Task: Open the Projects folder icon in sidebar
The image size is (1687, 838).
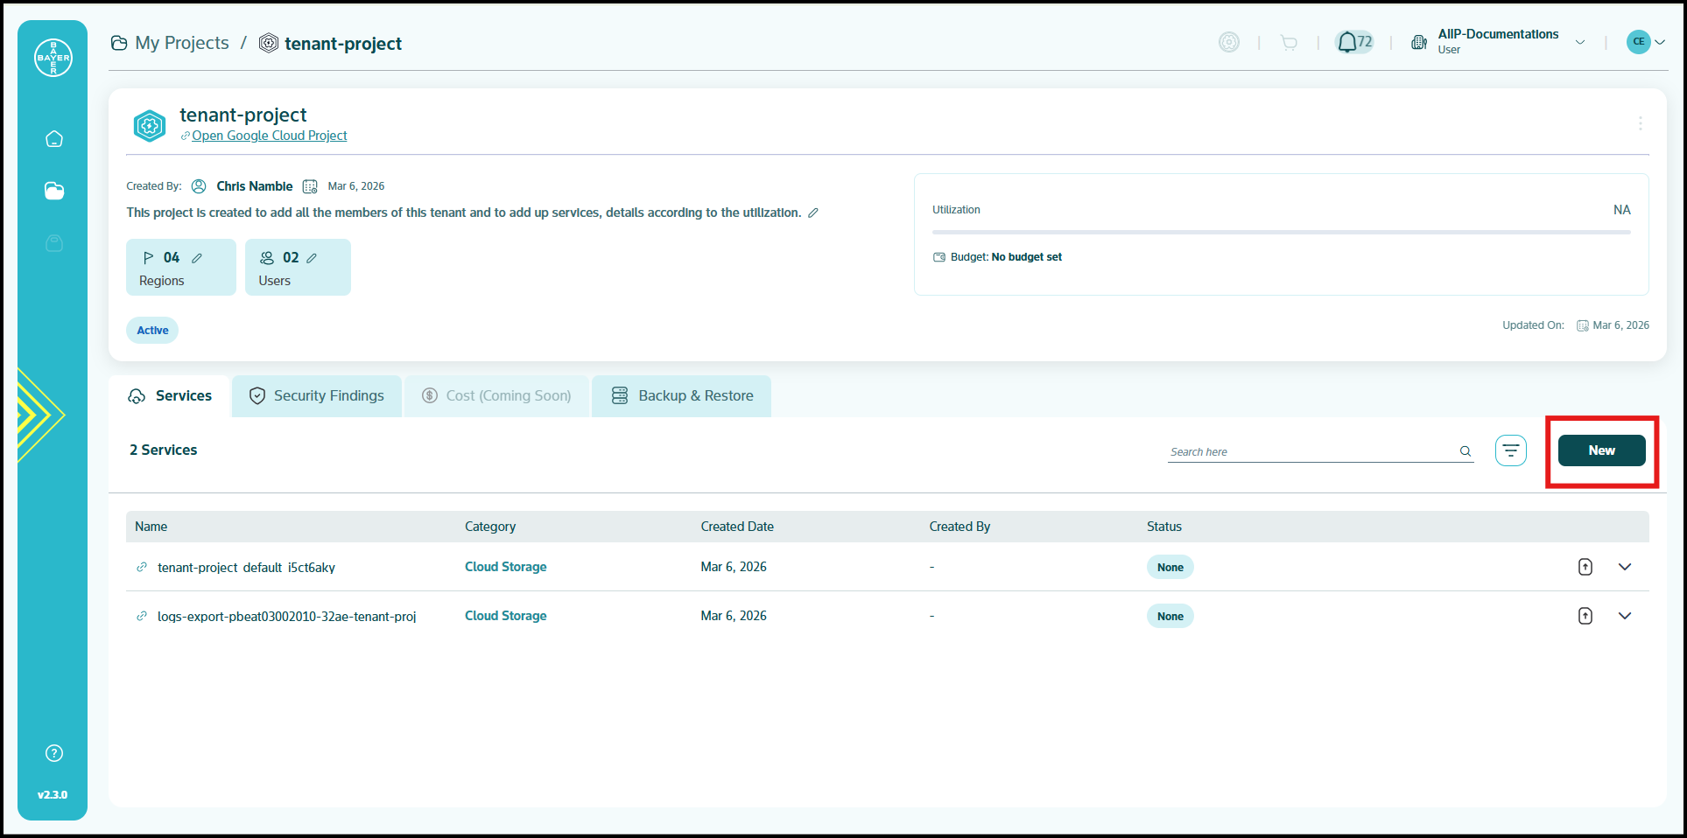Action: click(54, 191)
